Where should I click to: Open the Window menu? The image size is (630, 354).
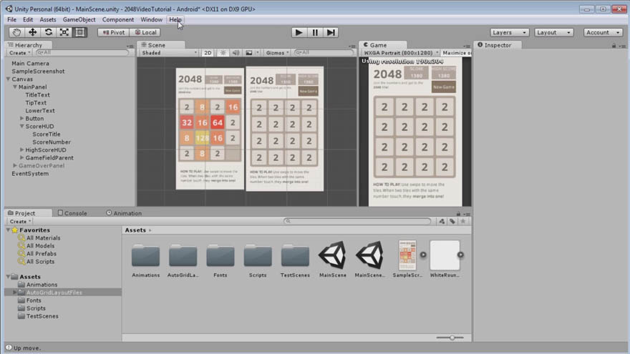click(x=152, y=19)
